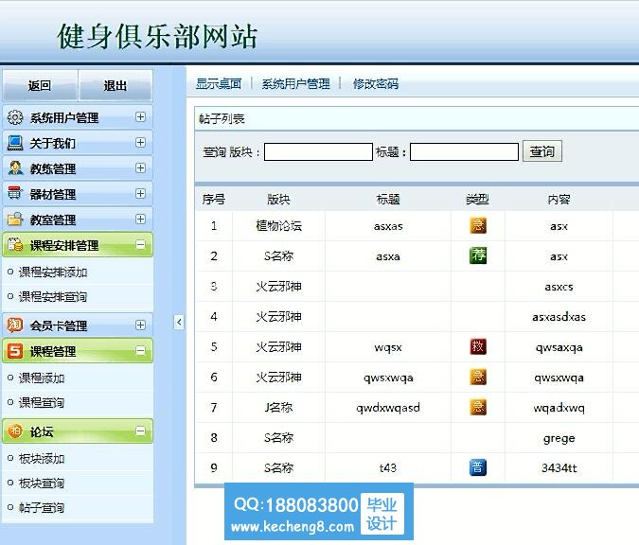
Task: Expand the 教室管理 section plus box
Action: click(x=140, y=219)
